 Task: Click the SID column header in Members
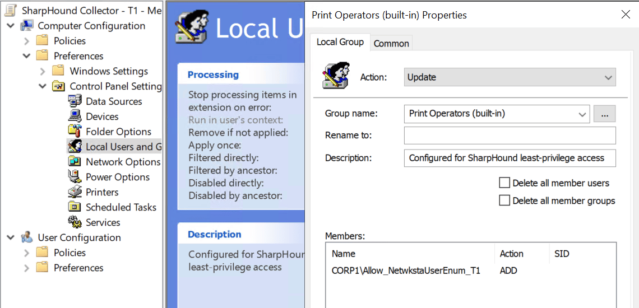click(x=582, y=254)
